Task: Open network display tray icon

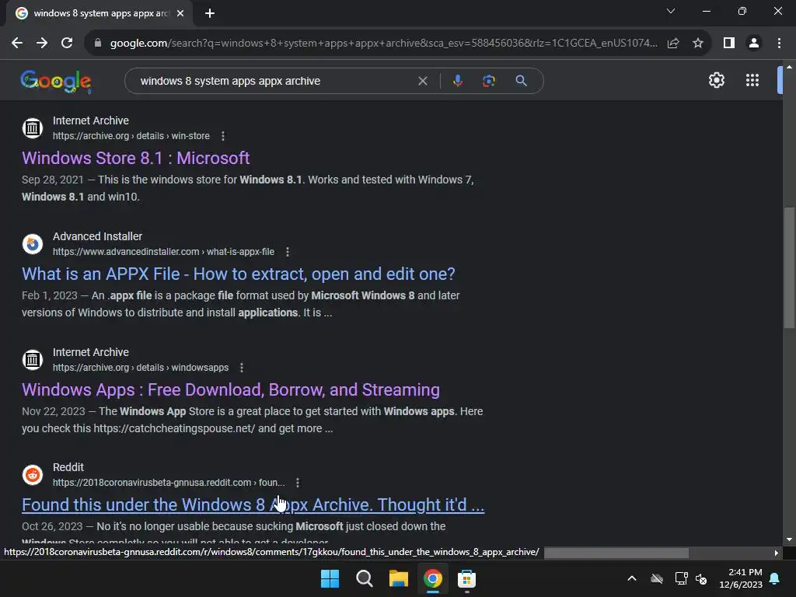Action: [x=681, y=578]
